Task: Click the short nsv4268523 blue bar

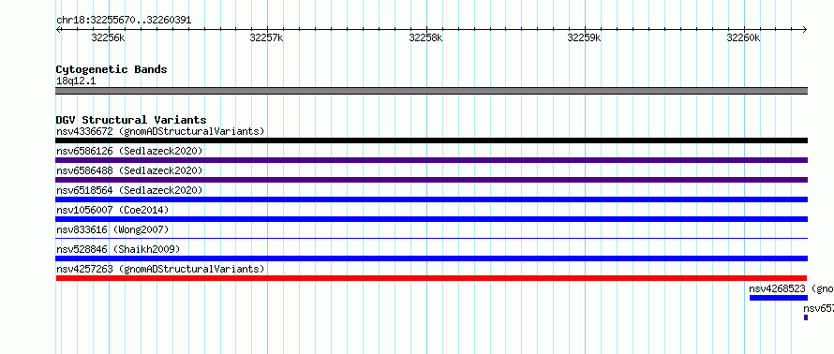Action: coord(779,298)
